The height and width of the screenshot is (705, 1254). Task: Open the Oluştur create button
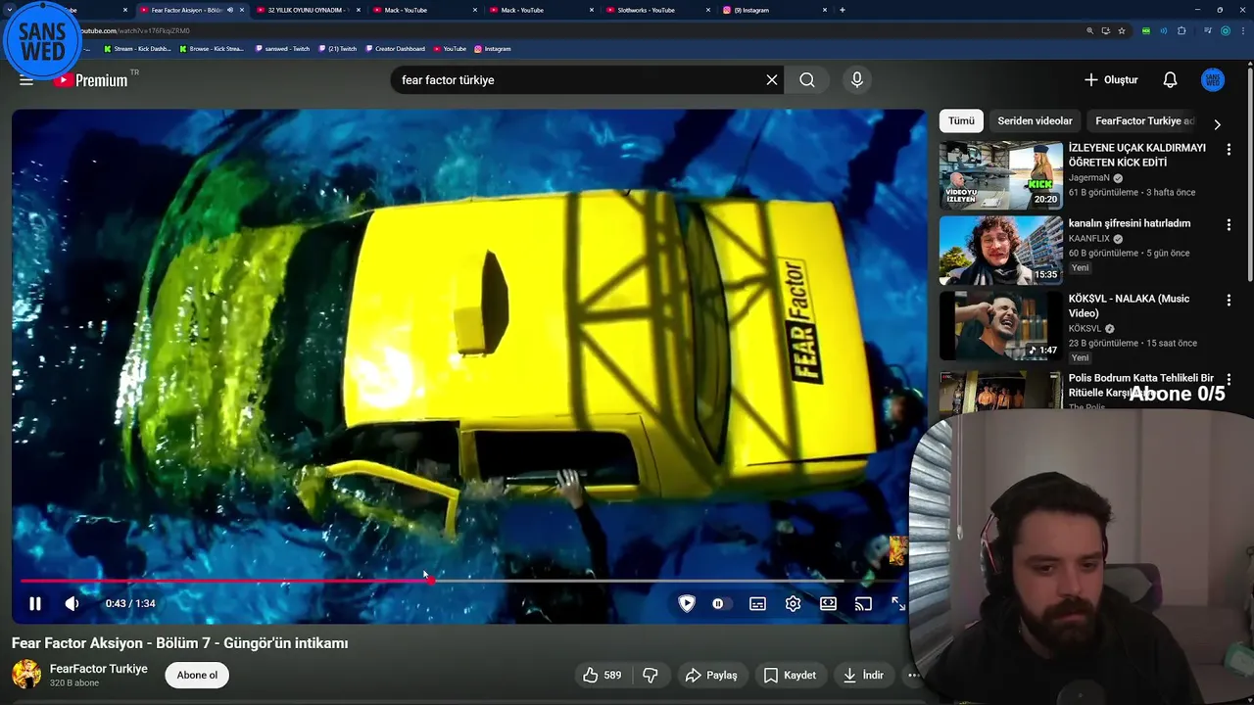pos(1111,80)
